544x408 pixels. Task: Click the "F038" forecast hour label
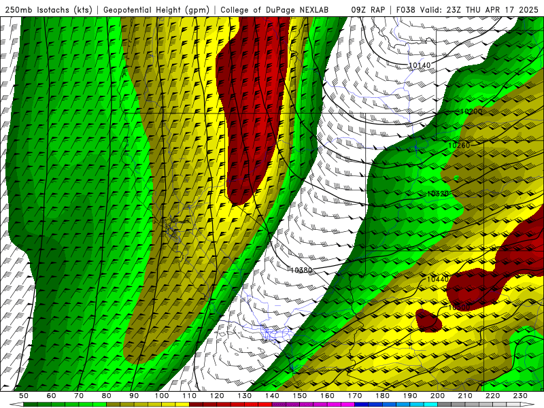pyautogui.click(x=405, y=10)
